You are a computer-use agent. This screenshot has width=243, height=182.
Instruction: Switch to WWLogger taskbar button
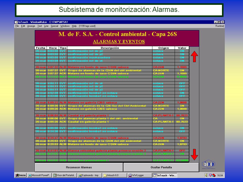tap(140, 175)
